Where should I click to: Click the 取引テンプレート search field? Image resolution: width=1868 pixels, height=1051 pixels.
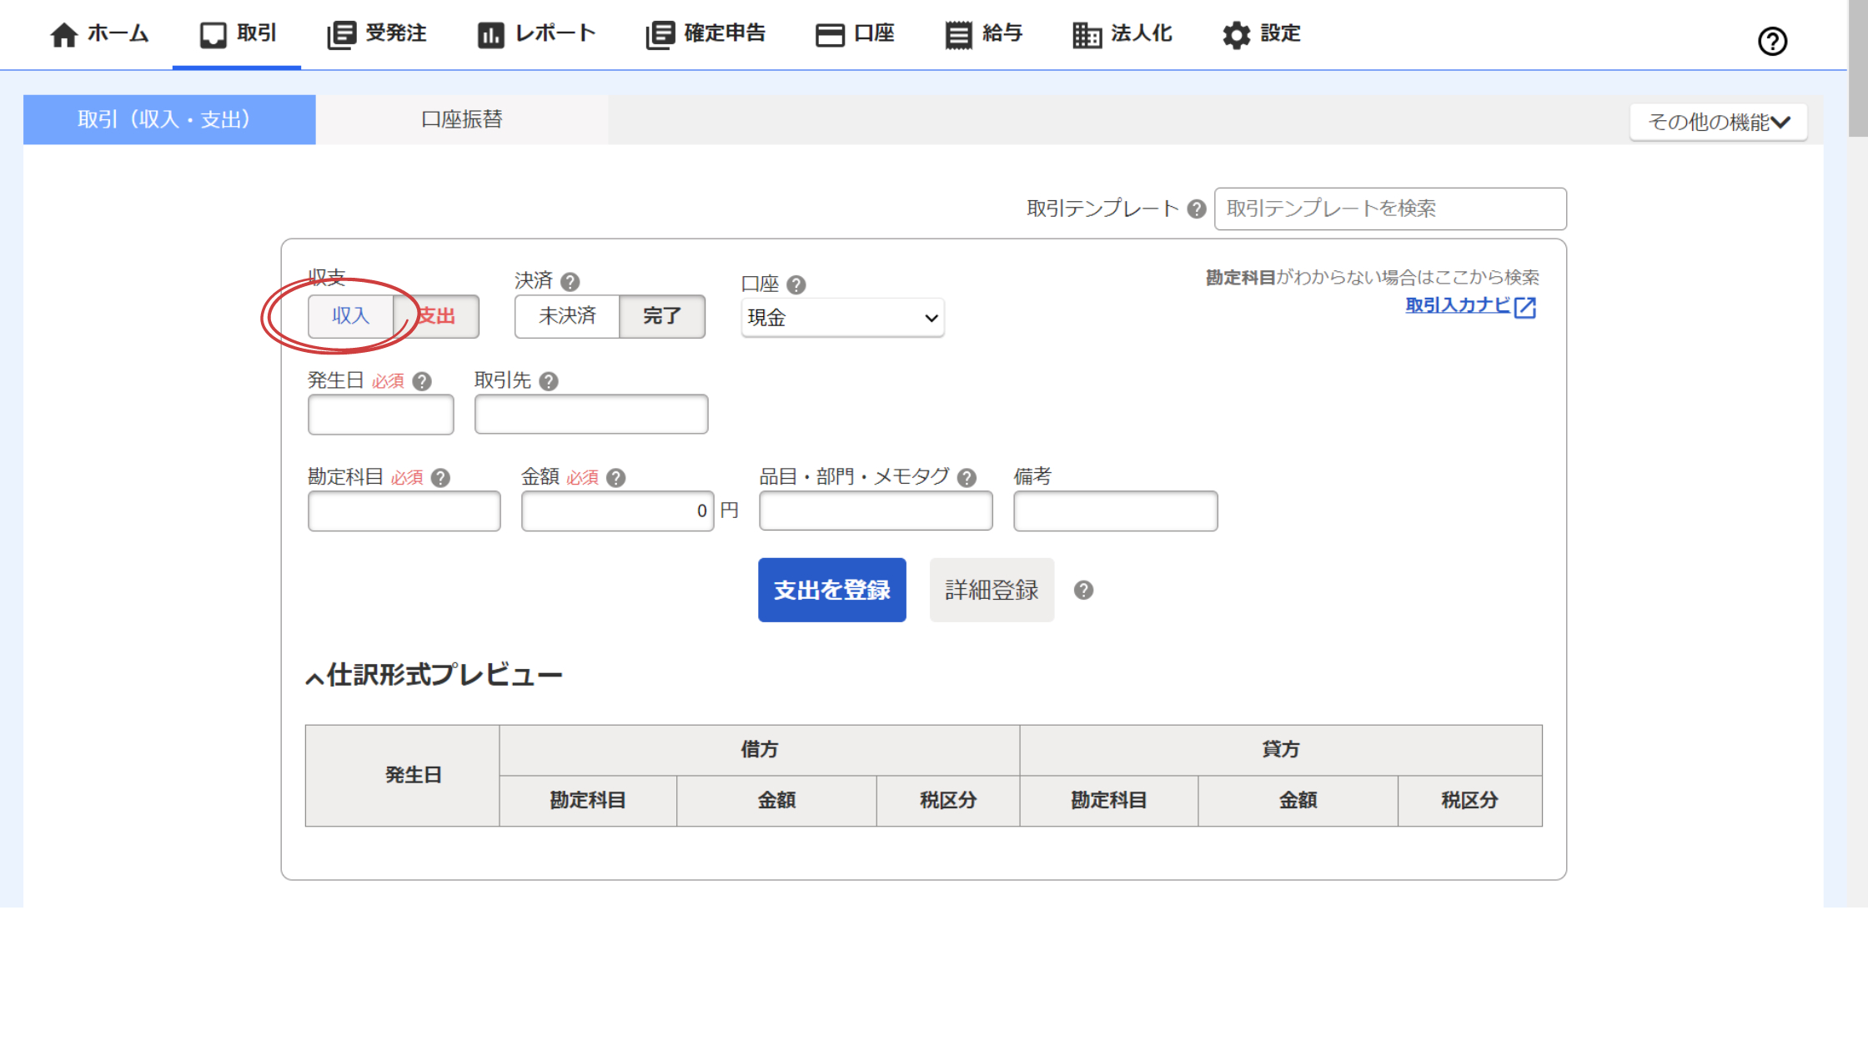pyautogui.click(x=1389, y=209)
